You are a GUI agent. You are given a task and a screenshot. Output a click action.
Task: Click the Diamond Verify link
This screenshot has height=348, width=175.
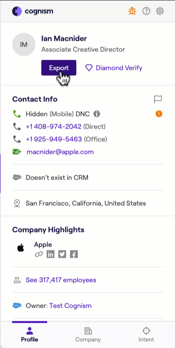coord(114,68)
